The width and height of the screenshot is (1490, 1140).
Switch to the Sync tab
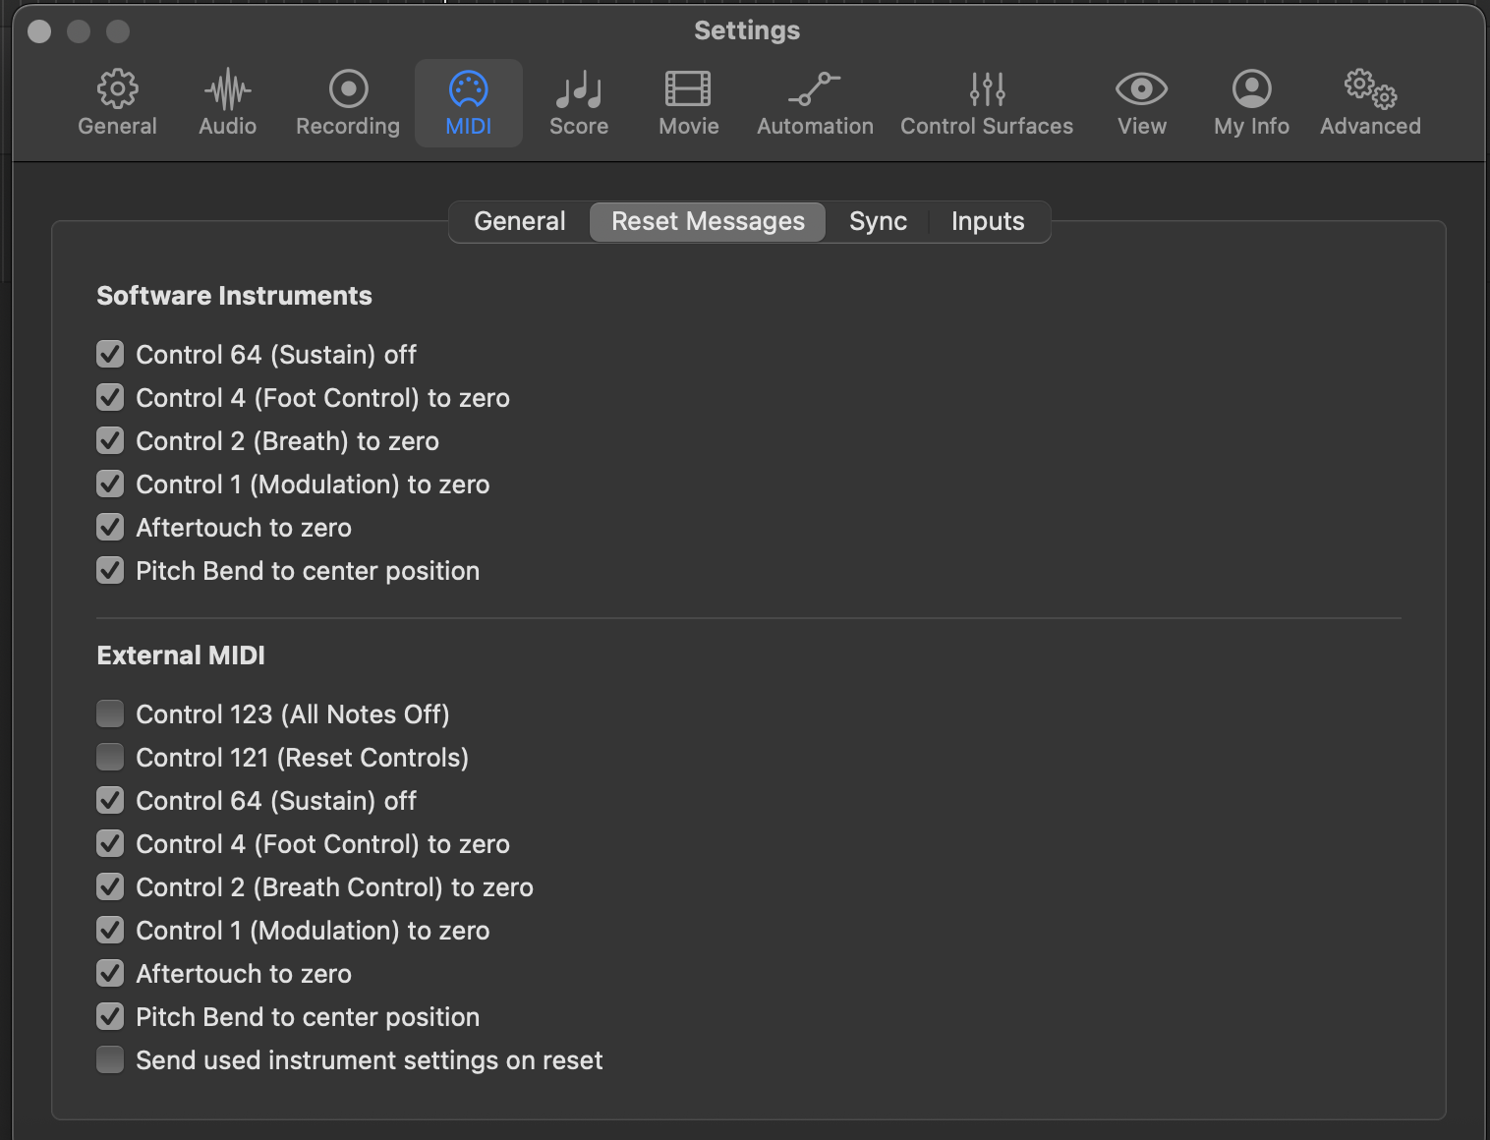pos(878,221)
